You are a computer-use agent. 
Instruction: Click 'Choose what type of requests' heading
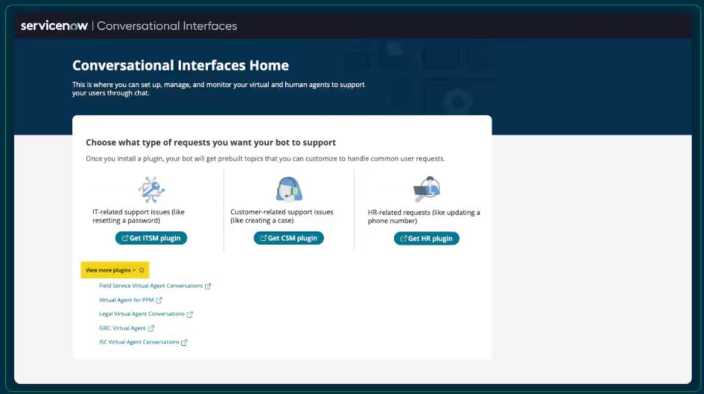[211, 142]
